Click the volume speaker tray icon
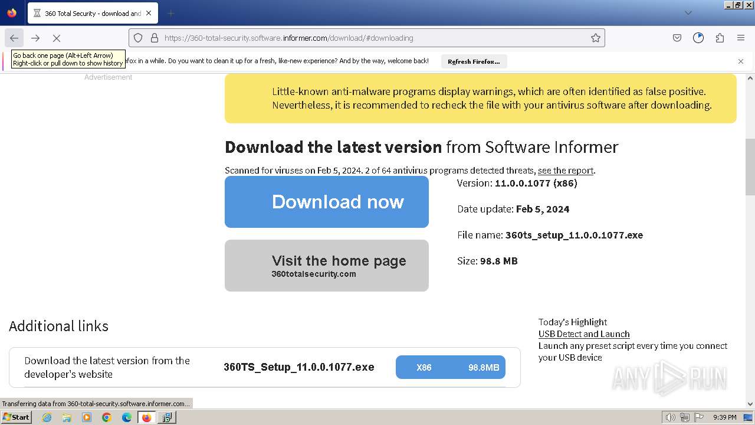 pos(671,417)
